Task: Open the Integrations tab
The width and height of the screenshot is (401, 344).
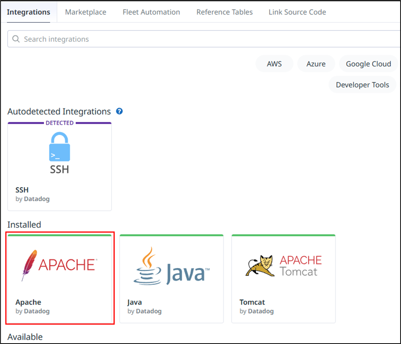Action: click(28, 12)
